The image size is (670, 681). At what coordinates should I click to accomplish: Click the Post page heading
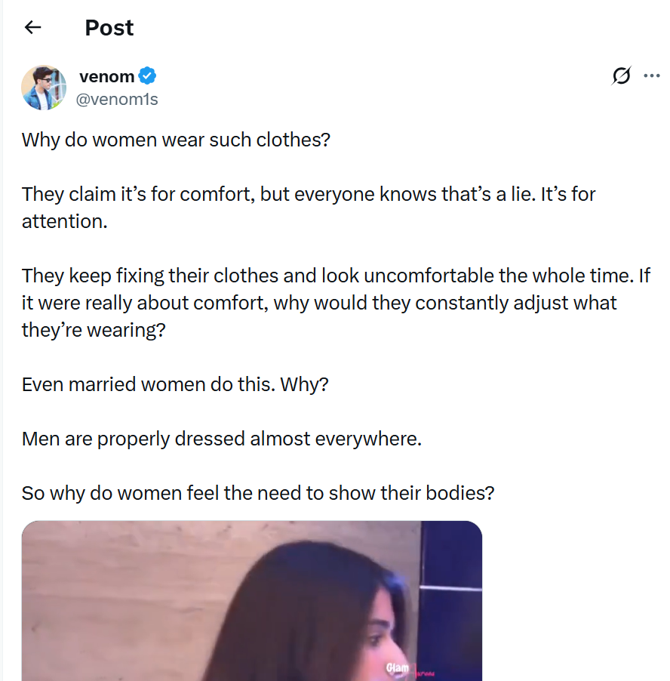pyautogui.click(x=109, y=28)
